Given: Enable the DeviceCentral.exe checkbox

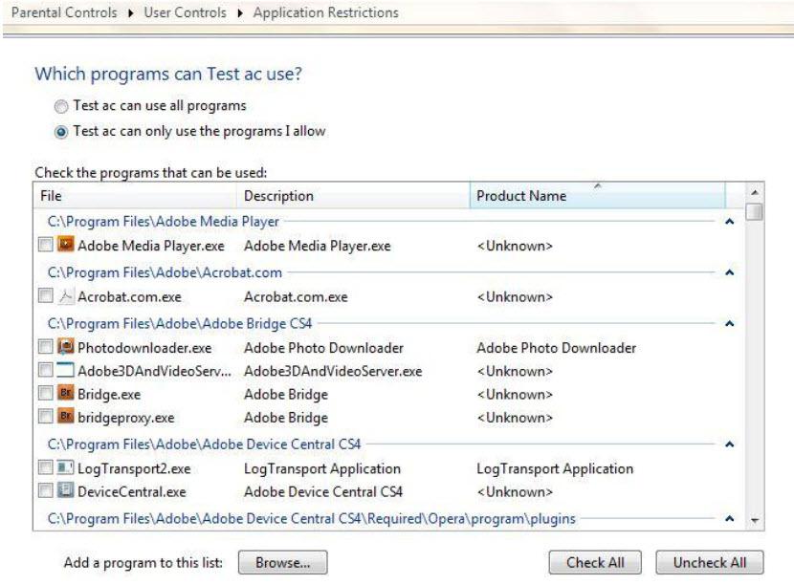Looking at the screenshot, I should pyautogui.click(x=46, y=490).
